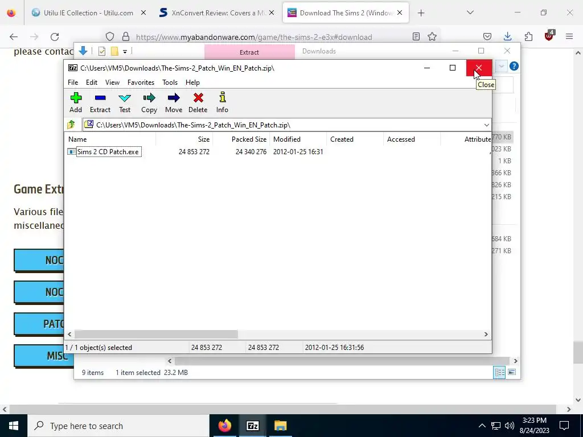
Task: Click the right arrow of 7-Zip scrollbar
Action: 486,335
